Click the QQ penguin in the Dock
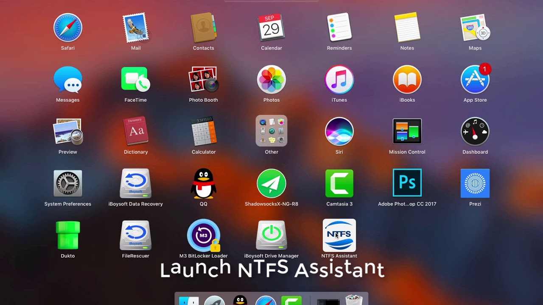 (x=241, y=300)
